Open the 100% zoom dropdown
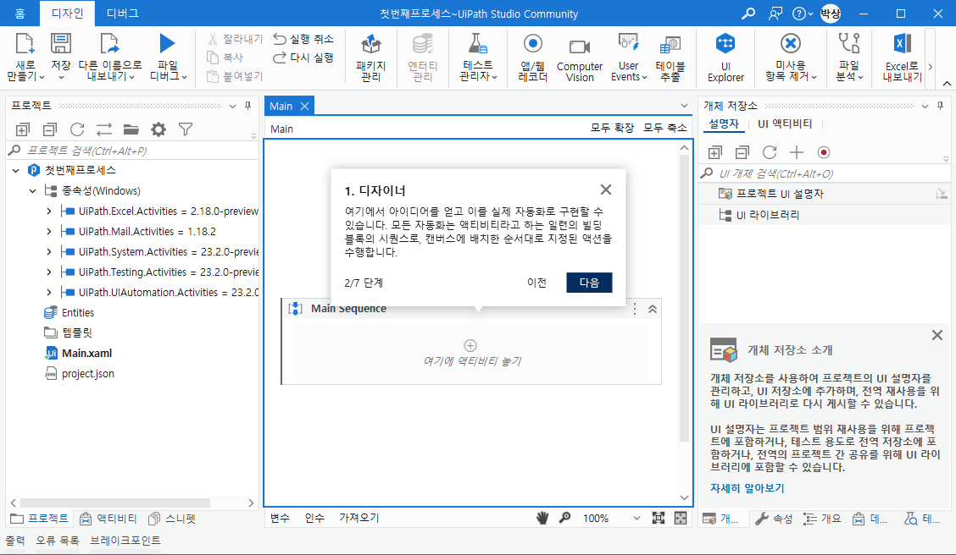 (636, 519)
